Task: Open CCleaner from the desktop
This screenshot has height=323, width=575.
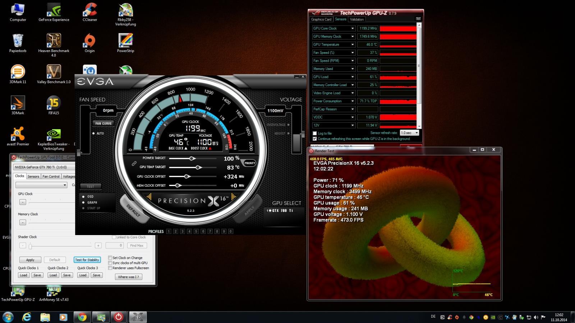Action: (90, 13)
